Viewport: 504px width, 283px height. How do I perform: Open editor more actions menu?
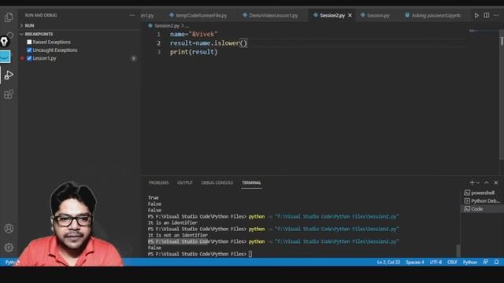(496, 16)
